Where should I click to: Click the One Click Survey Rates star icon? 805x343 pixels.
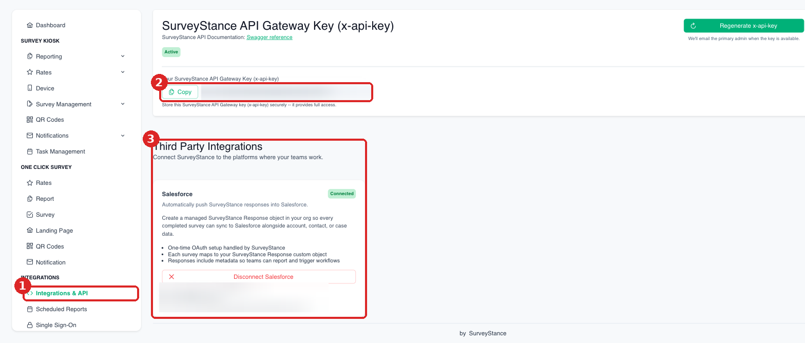[30, 183]
